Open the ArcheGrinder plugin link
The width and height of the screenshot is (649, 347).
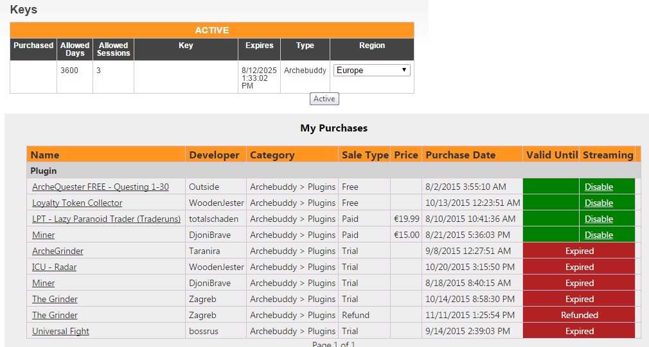click(x=58, y=251)
